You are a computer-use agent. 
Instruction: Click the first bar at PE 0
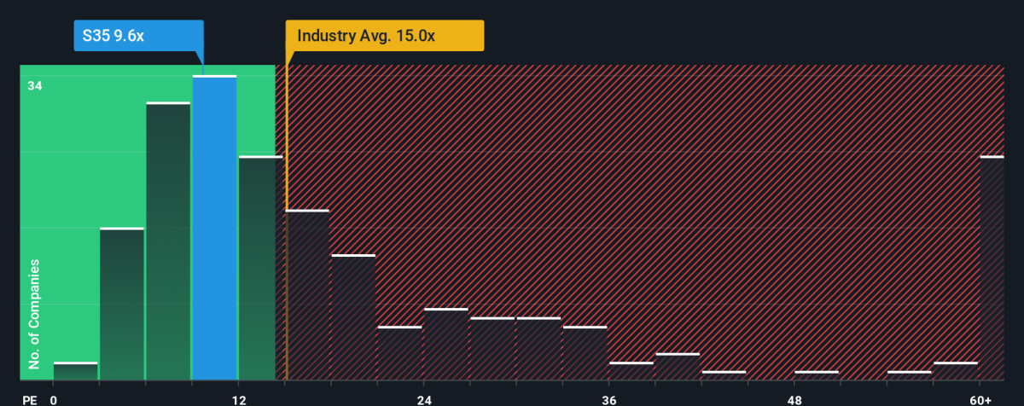coord(76,371)
